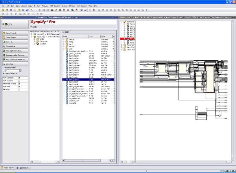Viewport: 236px width, 173px height.
Task: Expand the VHDL folder in project tree
Action: click(35, 39)
